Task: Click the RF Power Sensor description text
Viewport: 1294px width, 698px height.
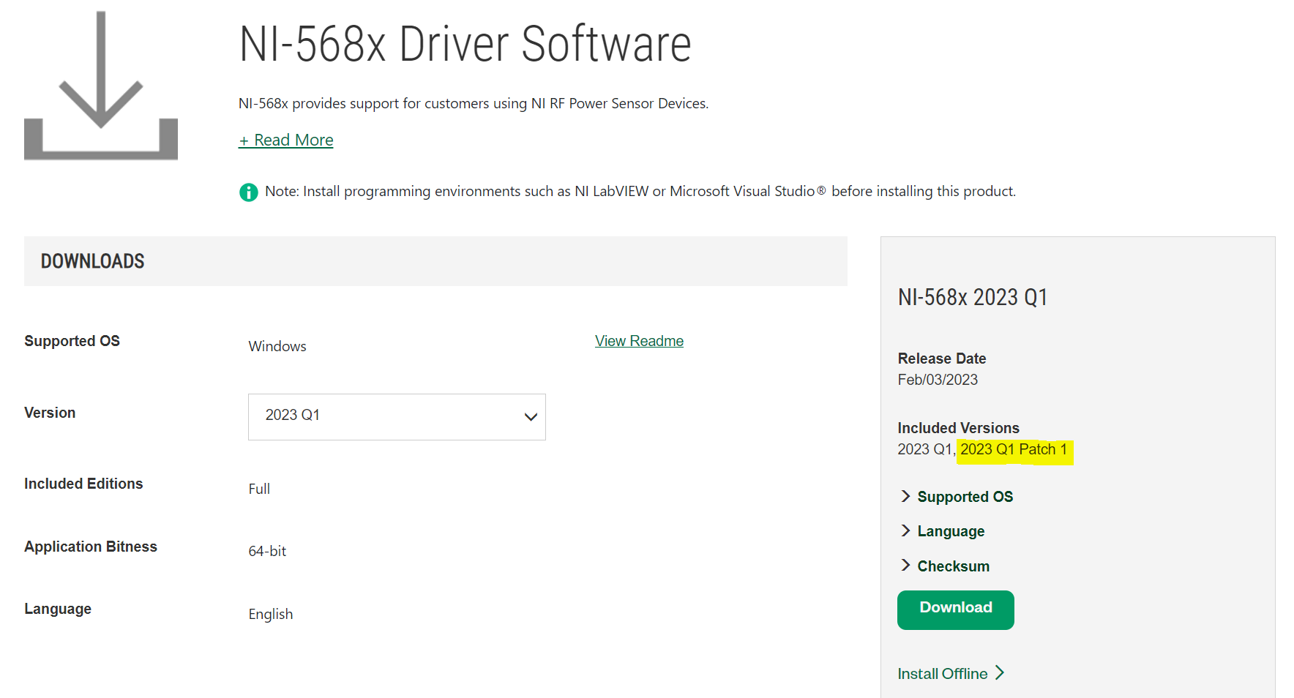Action: [474, 103]
